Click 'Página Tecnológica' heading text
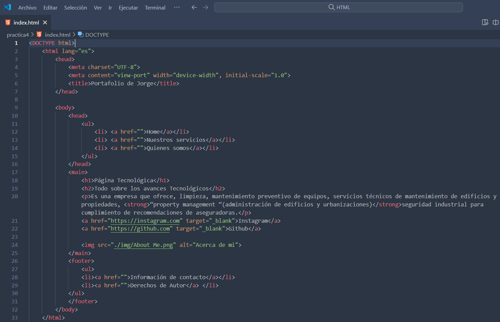 click(x=124, y=181)
